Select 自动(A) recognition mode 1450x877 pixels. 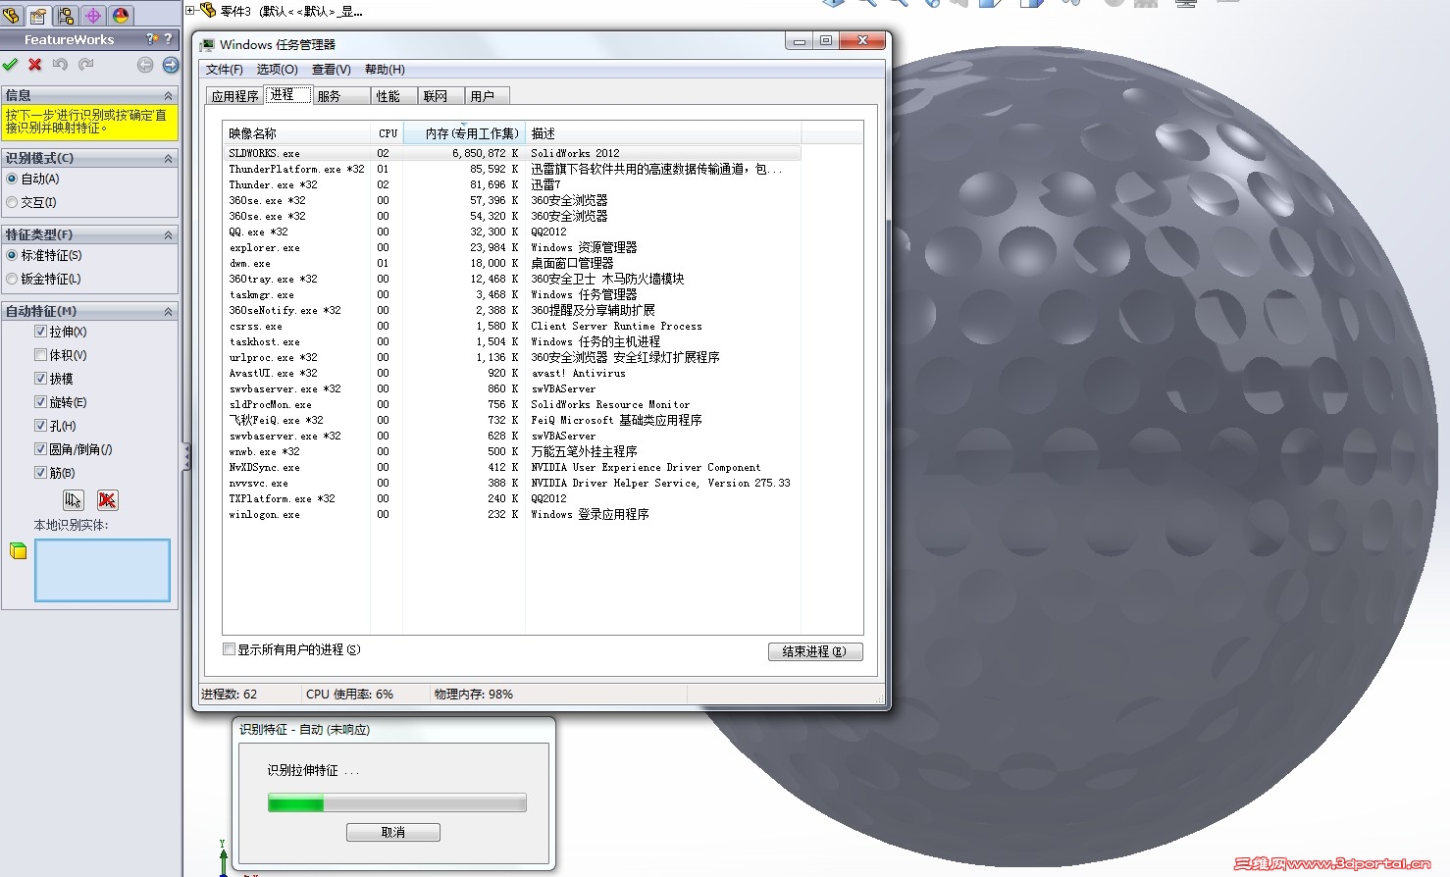tap(12, 179)
